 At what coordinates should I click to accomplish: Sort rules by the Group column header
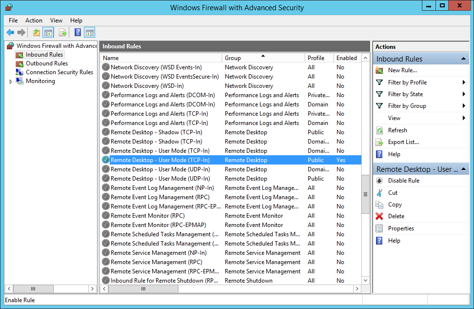point(263,58)
